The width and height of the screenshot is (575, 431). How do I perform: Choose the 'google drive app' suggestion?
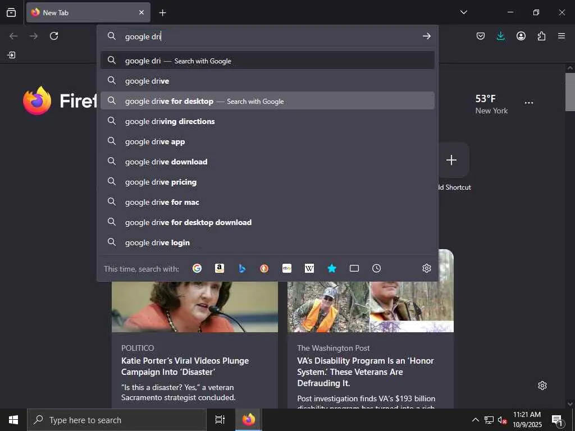point(267,141)
